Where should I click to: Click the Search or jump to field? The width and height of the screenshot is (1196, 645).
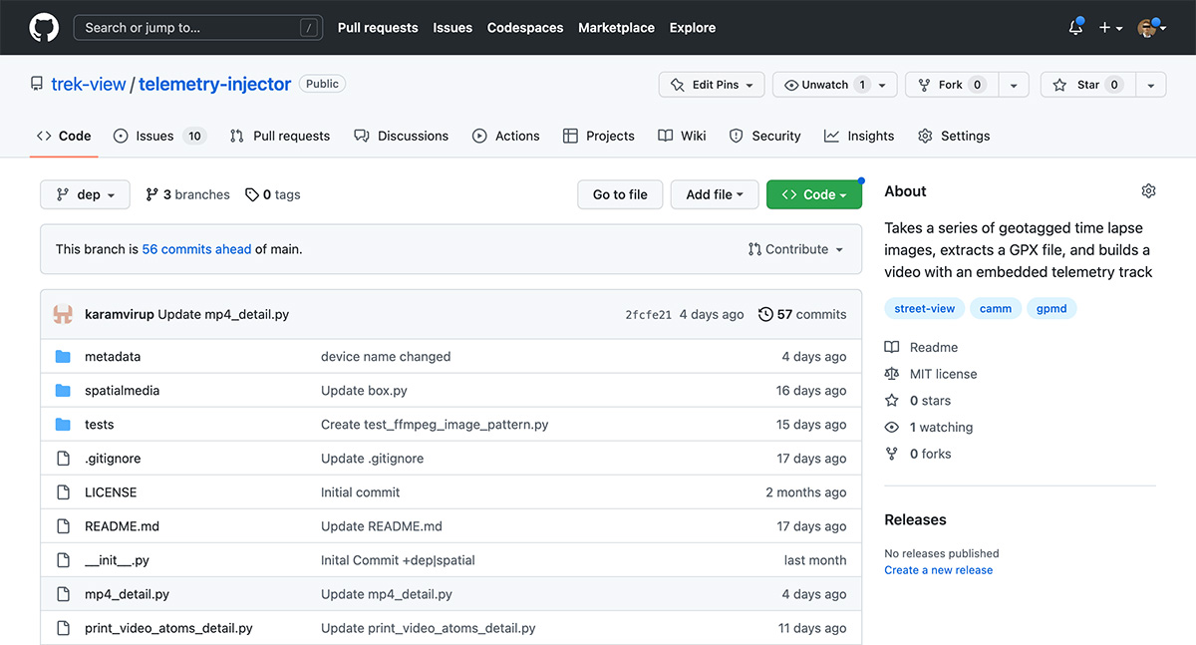pos(195,28)
